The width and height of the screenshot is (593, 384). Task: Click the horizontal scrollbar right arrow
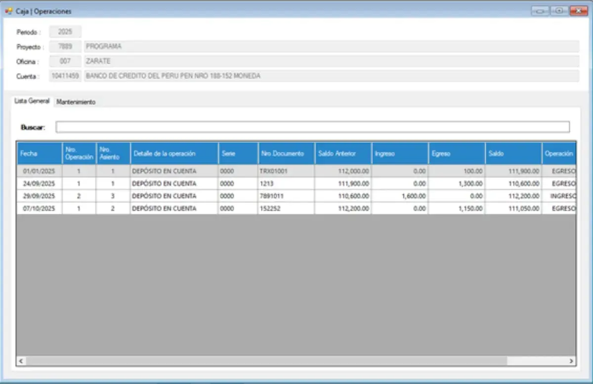click(x=571, y=361)
